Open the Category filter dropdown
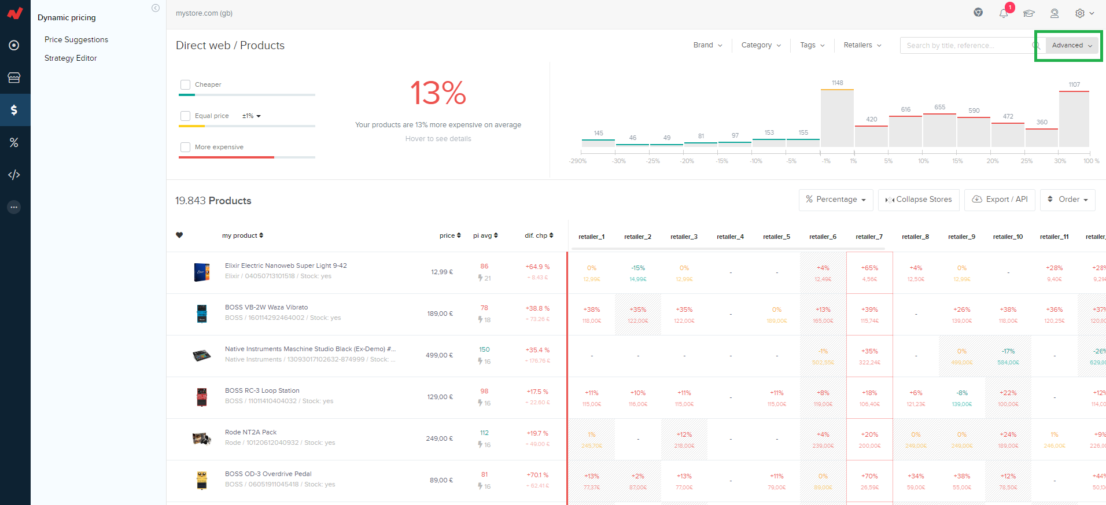1106x505 pixels. (x=761, y=45)
